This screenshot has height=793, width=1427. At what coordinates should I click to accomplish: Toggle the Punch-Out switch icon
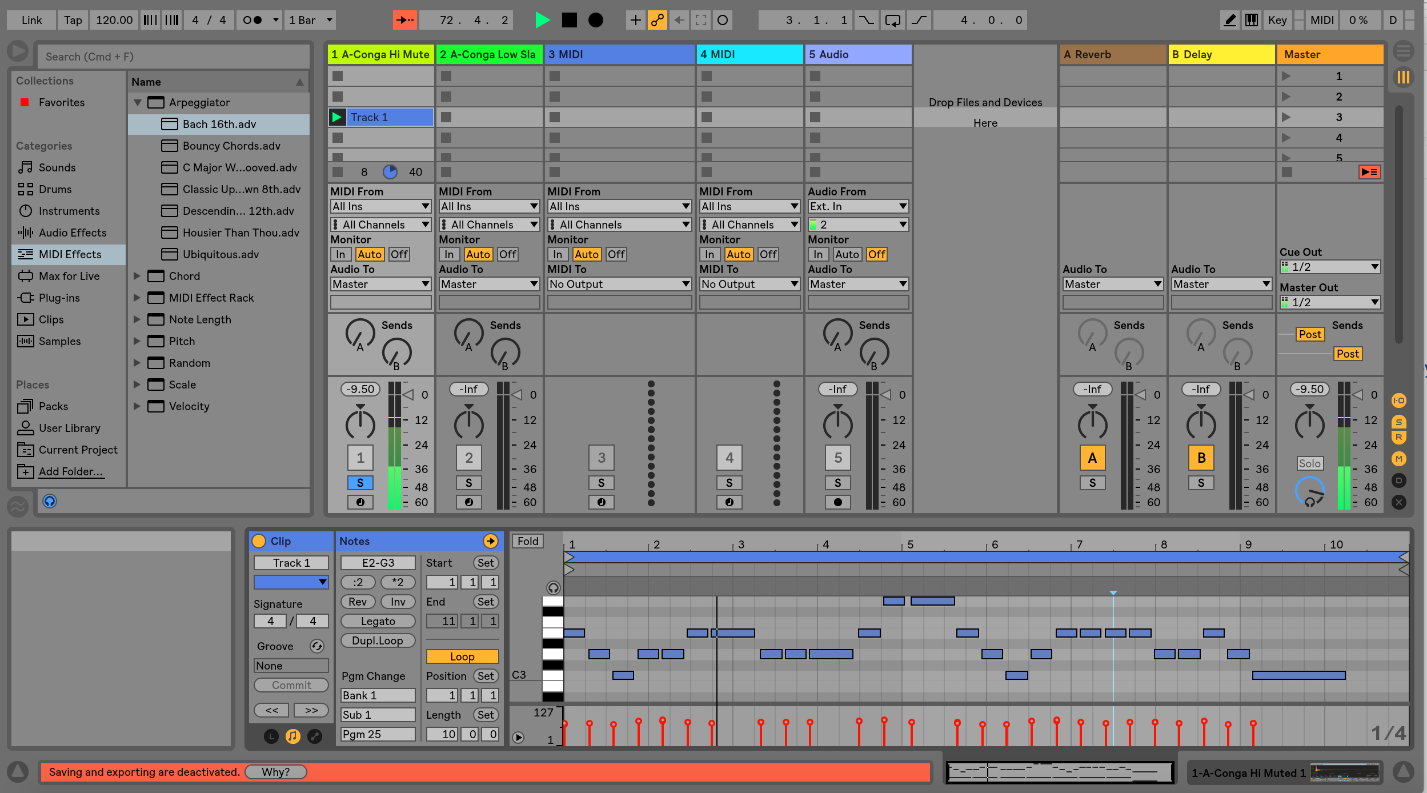[919, 20]
